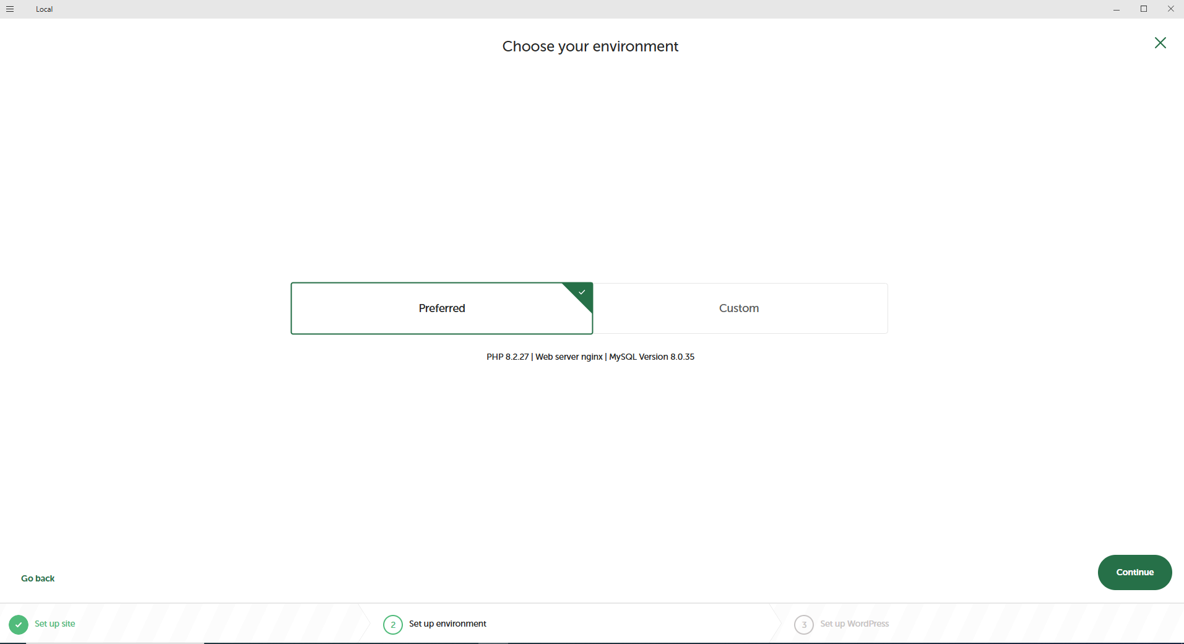Screen dimensions: 1184x644
Task: Click Local in the application title bar
Action: point(43,9)
